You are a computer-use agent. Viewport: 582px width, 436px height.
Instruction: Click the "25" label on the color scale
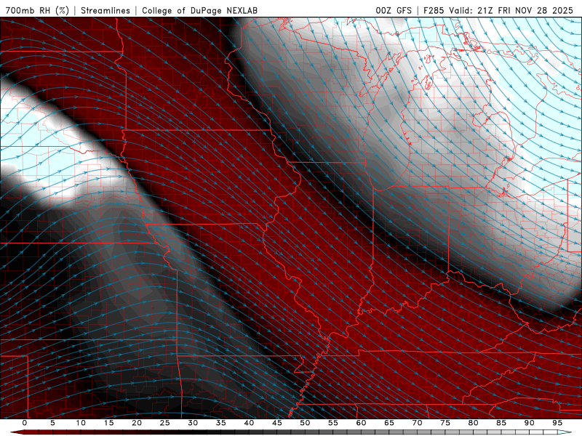pyautogui.click(x=165, y=423)
